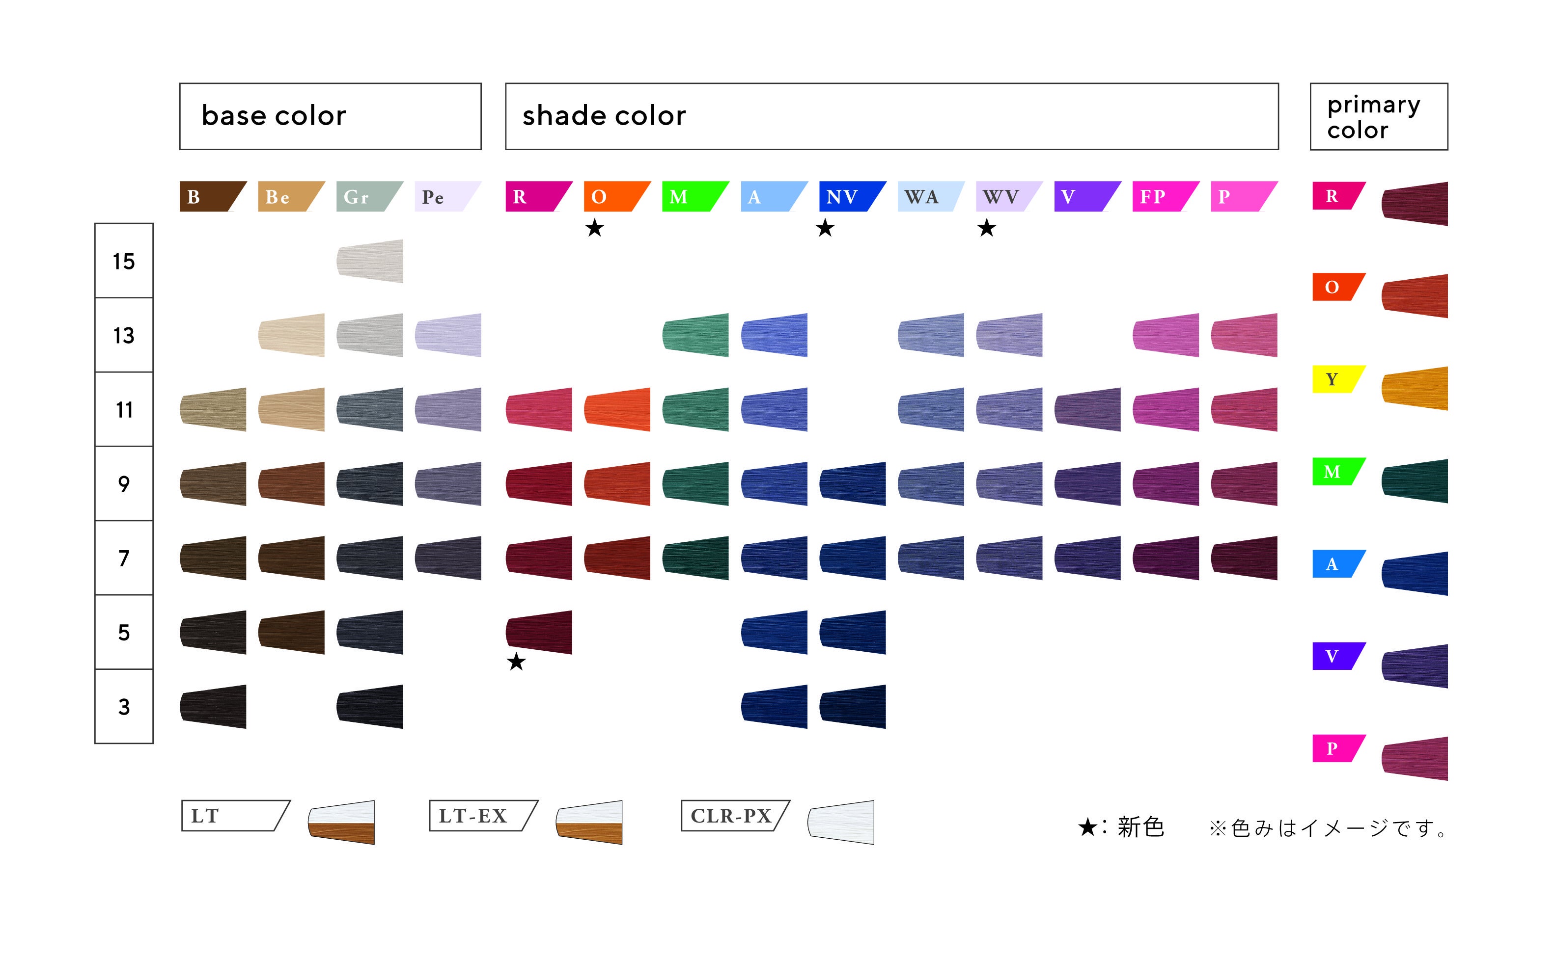The width and height of the screenshot is (1555, 957).
Task: Select the NV navy shade label
Action: 848,197
